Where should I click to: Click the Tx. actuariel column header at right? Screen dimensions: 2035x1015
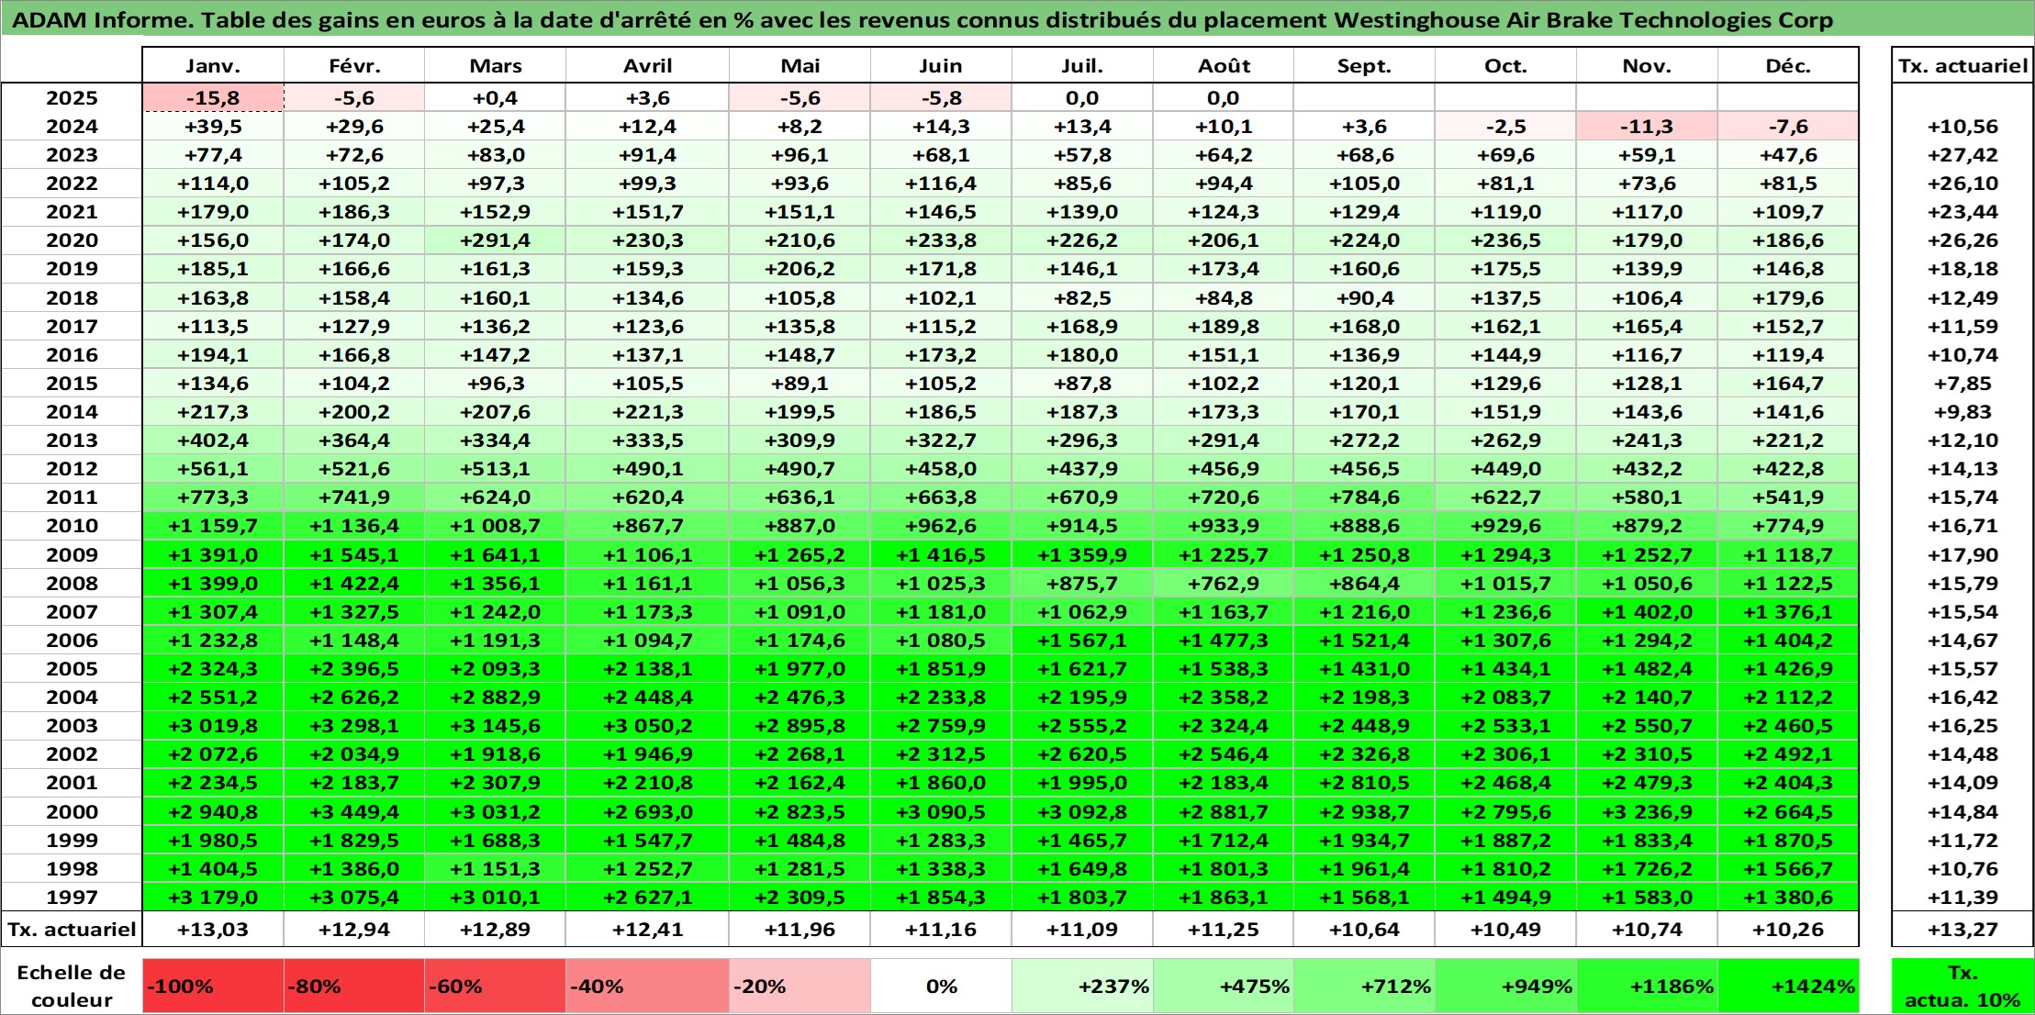[x=1962, y=65]
